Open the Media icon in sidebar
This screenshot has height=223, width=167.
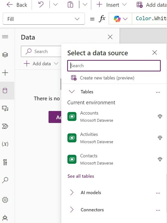(x=5, y=109)
